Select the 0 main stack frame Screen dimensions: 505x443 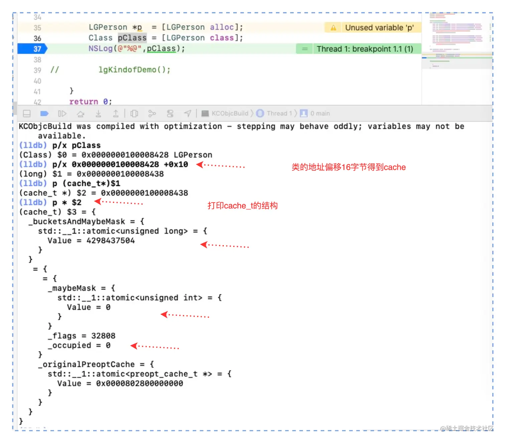[x=315, y=114]
